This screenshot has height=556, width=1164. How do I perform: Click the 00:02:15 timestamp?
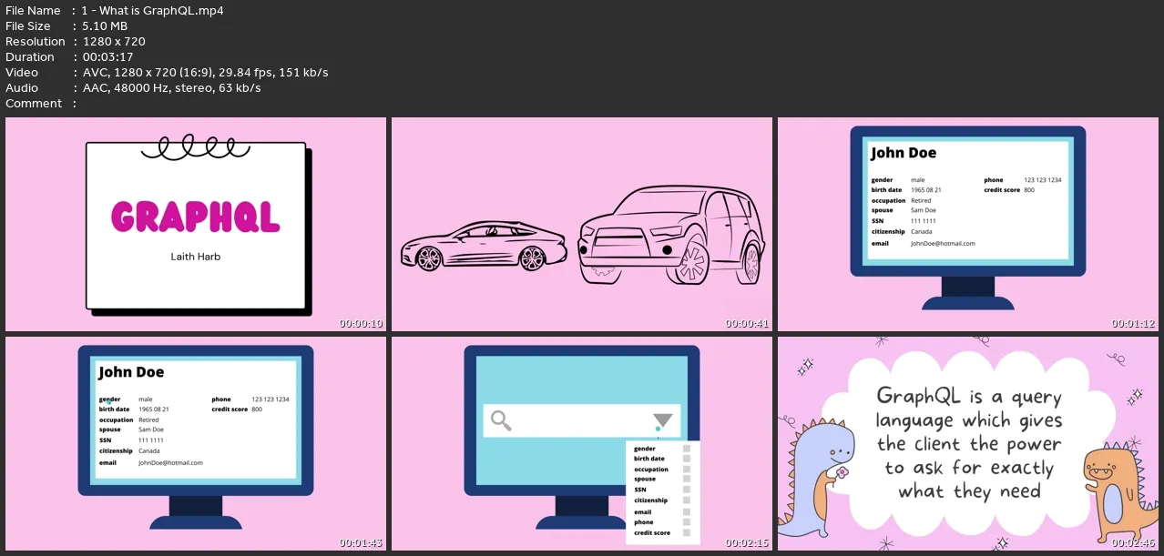pyautogui.click(x=748, y=543)
